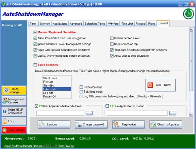
Task: Click the keys icon on Registration
Action: [x=116, y=125]
